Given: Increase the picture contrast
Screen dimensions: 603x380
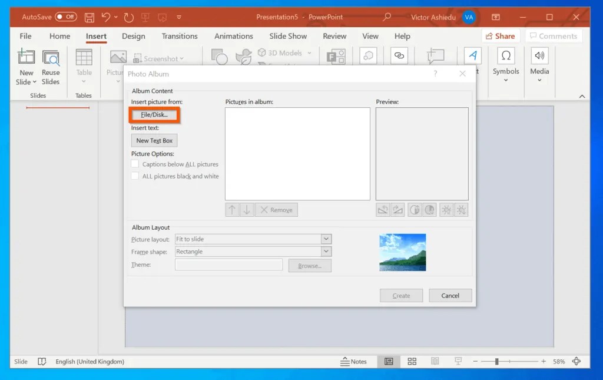Looking at the screenshot, I should [x=415, y=209].
